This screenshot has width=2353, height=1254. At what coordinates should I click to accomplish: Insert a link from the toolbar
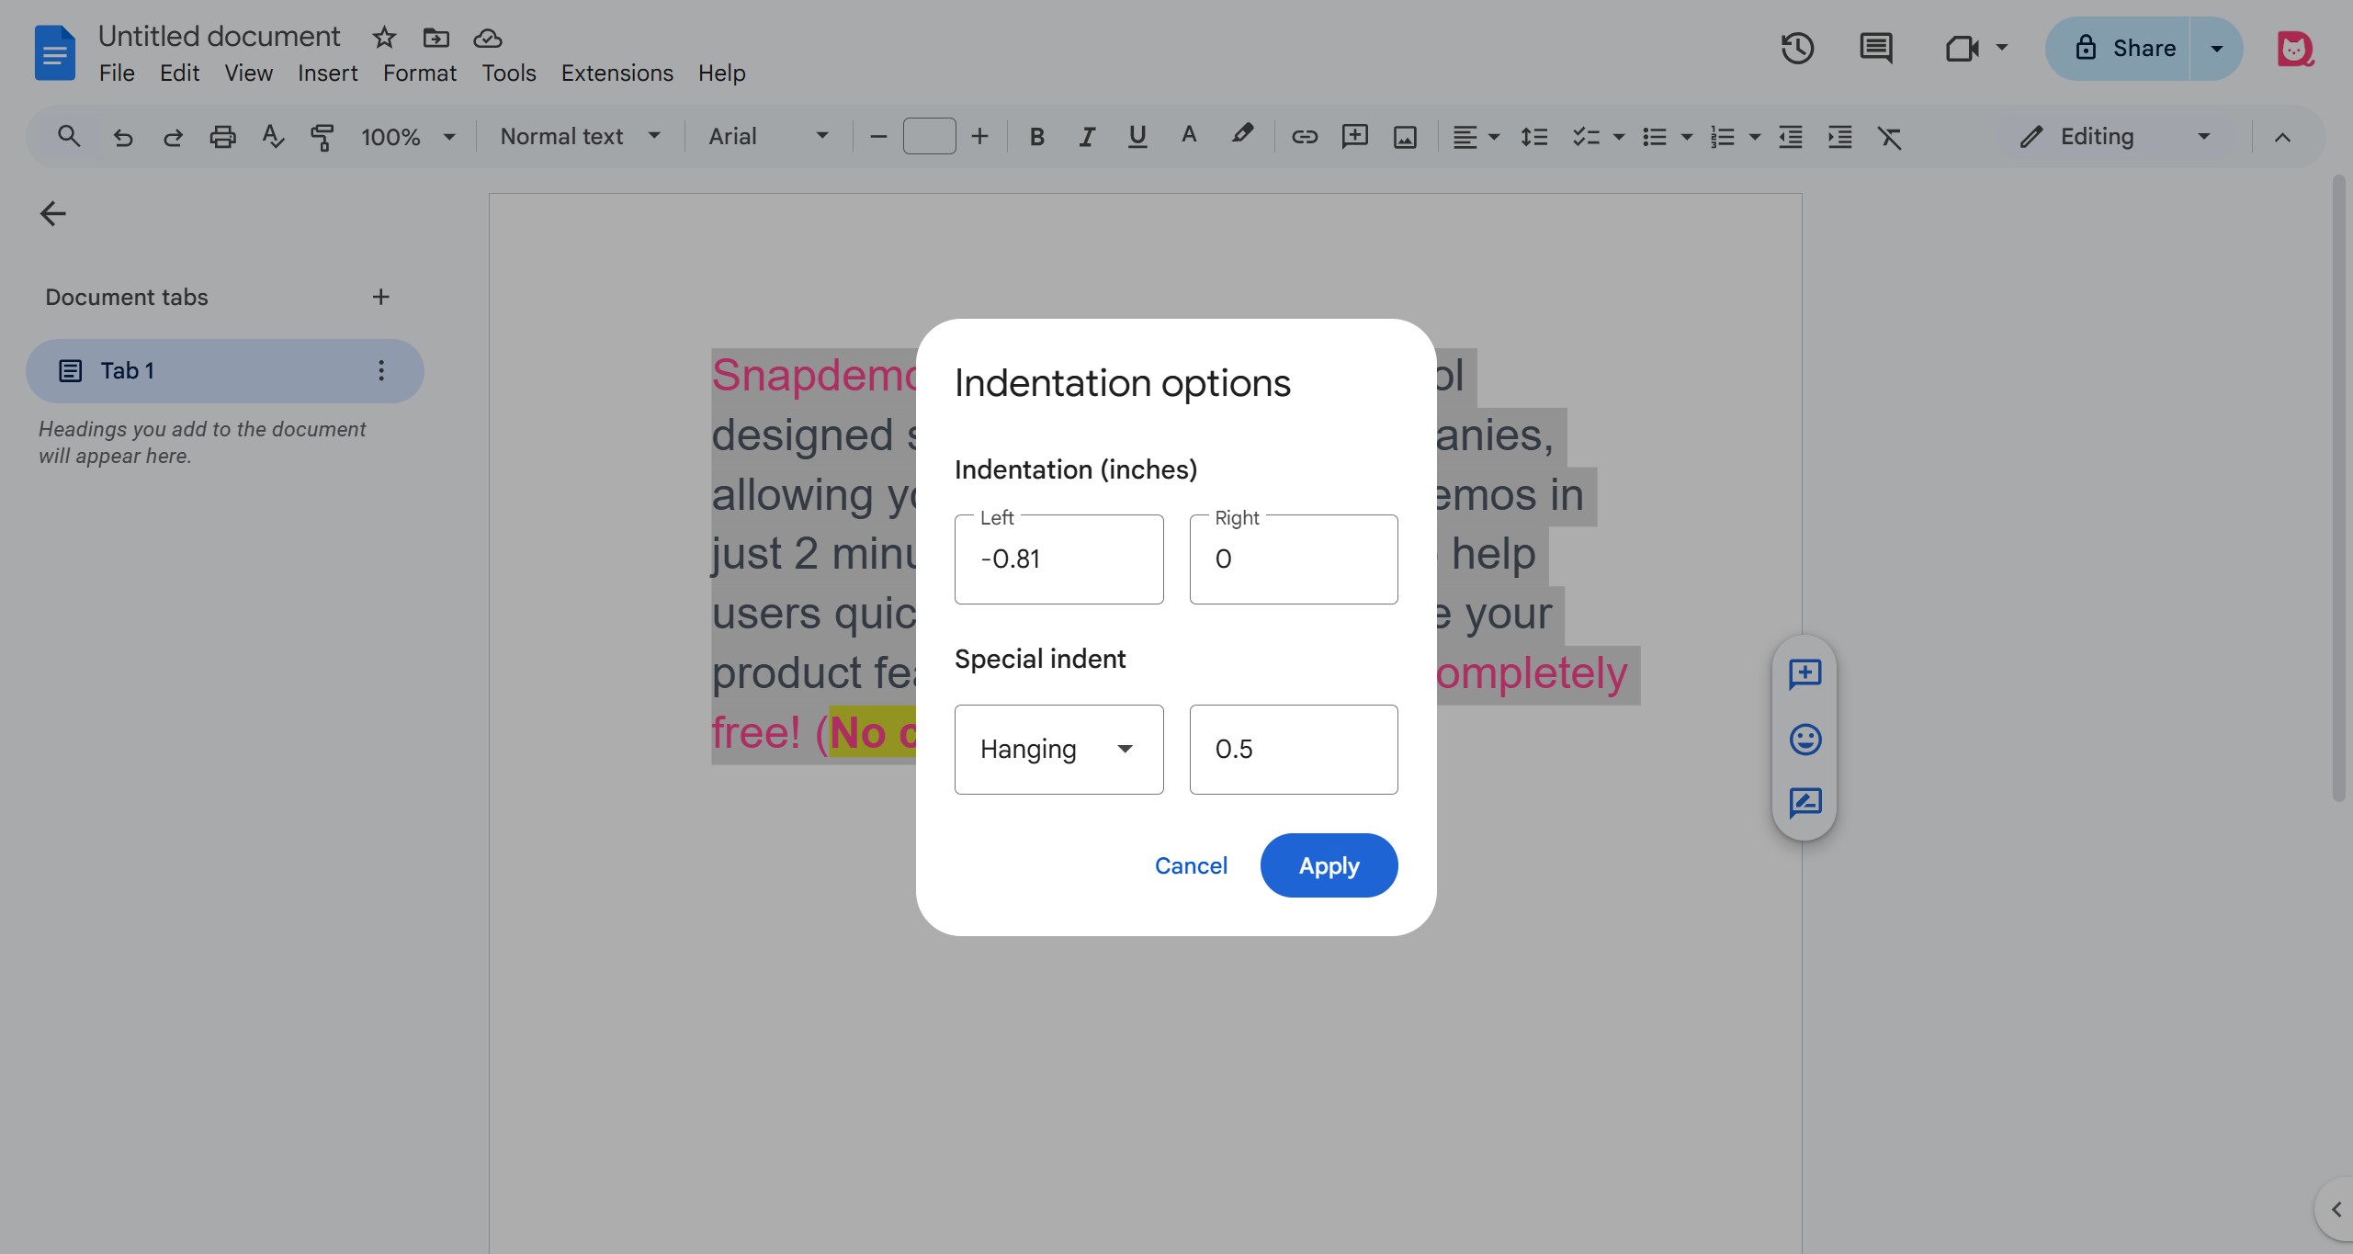point(1305,137)
